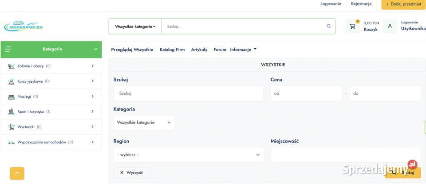The height and width of the screenshot is (184, 426).
Task: Click the Kolonie i obozy category icon
Action: point(12,66)
